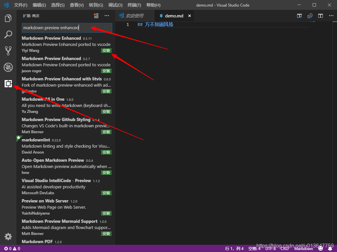
Task: Install Auto-Open Markdown Preview extension
Action: coord(106,173)
